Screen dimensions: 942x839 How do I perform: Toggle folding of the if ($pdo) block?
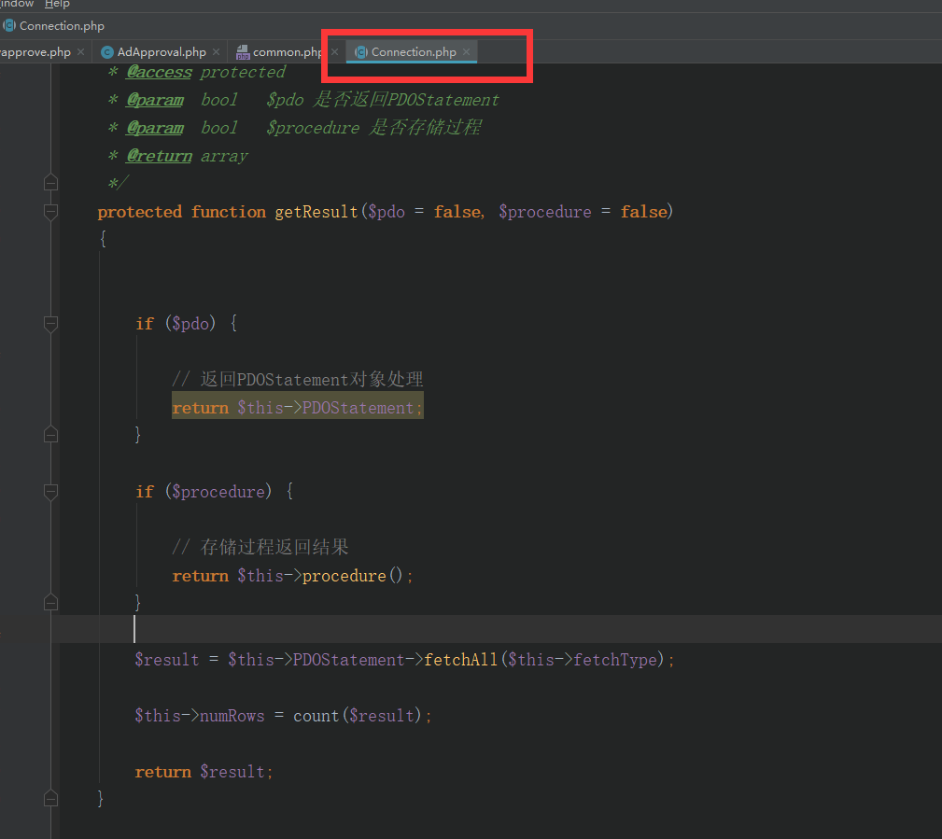tap(51, 323)
